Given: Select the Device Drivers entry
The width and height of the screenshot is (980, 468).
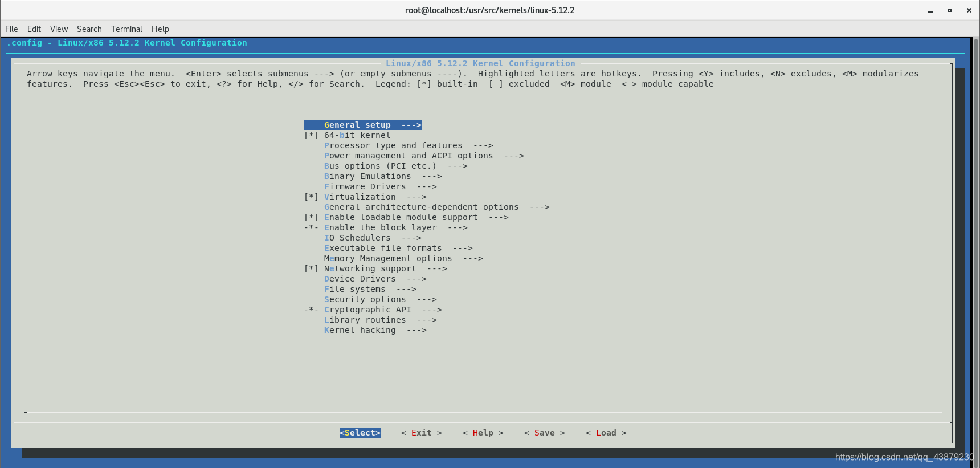Looking at the screenshot, I should point(375,279).
